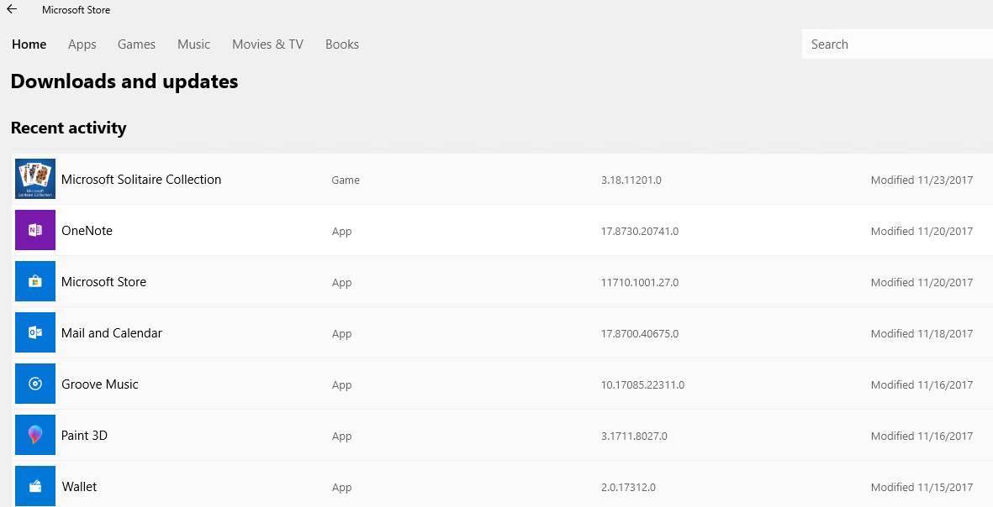Click version 2.0.17312.0 text
Image resolution: width=993 pixels, height=507 pixels.
[628, 488]
